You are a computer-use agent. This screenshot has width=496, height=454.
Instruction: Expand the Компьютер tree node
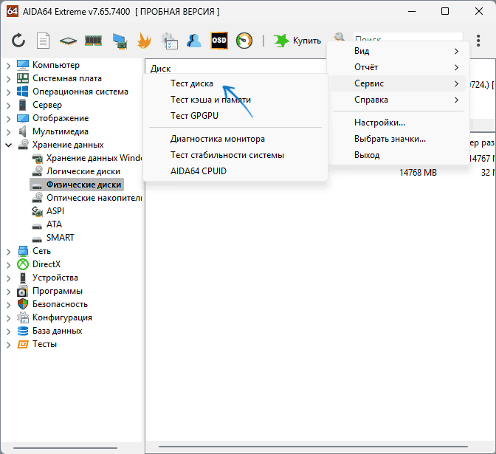(x=9, y=66)
